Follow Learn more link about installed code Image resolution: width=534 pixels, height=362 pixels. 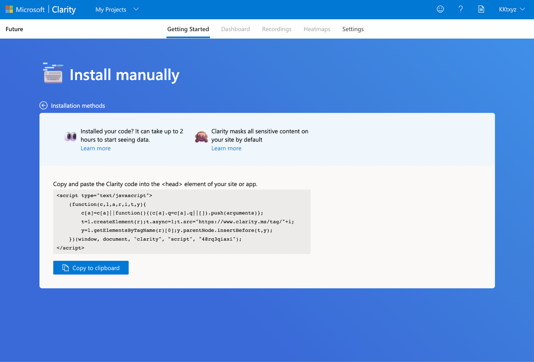click(x=95, y=148)
